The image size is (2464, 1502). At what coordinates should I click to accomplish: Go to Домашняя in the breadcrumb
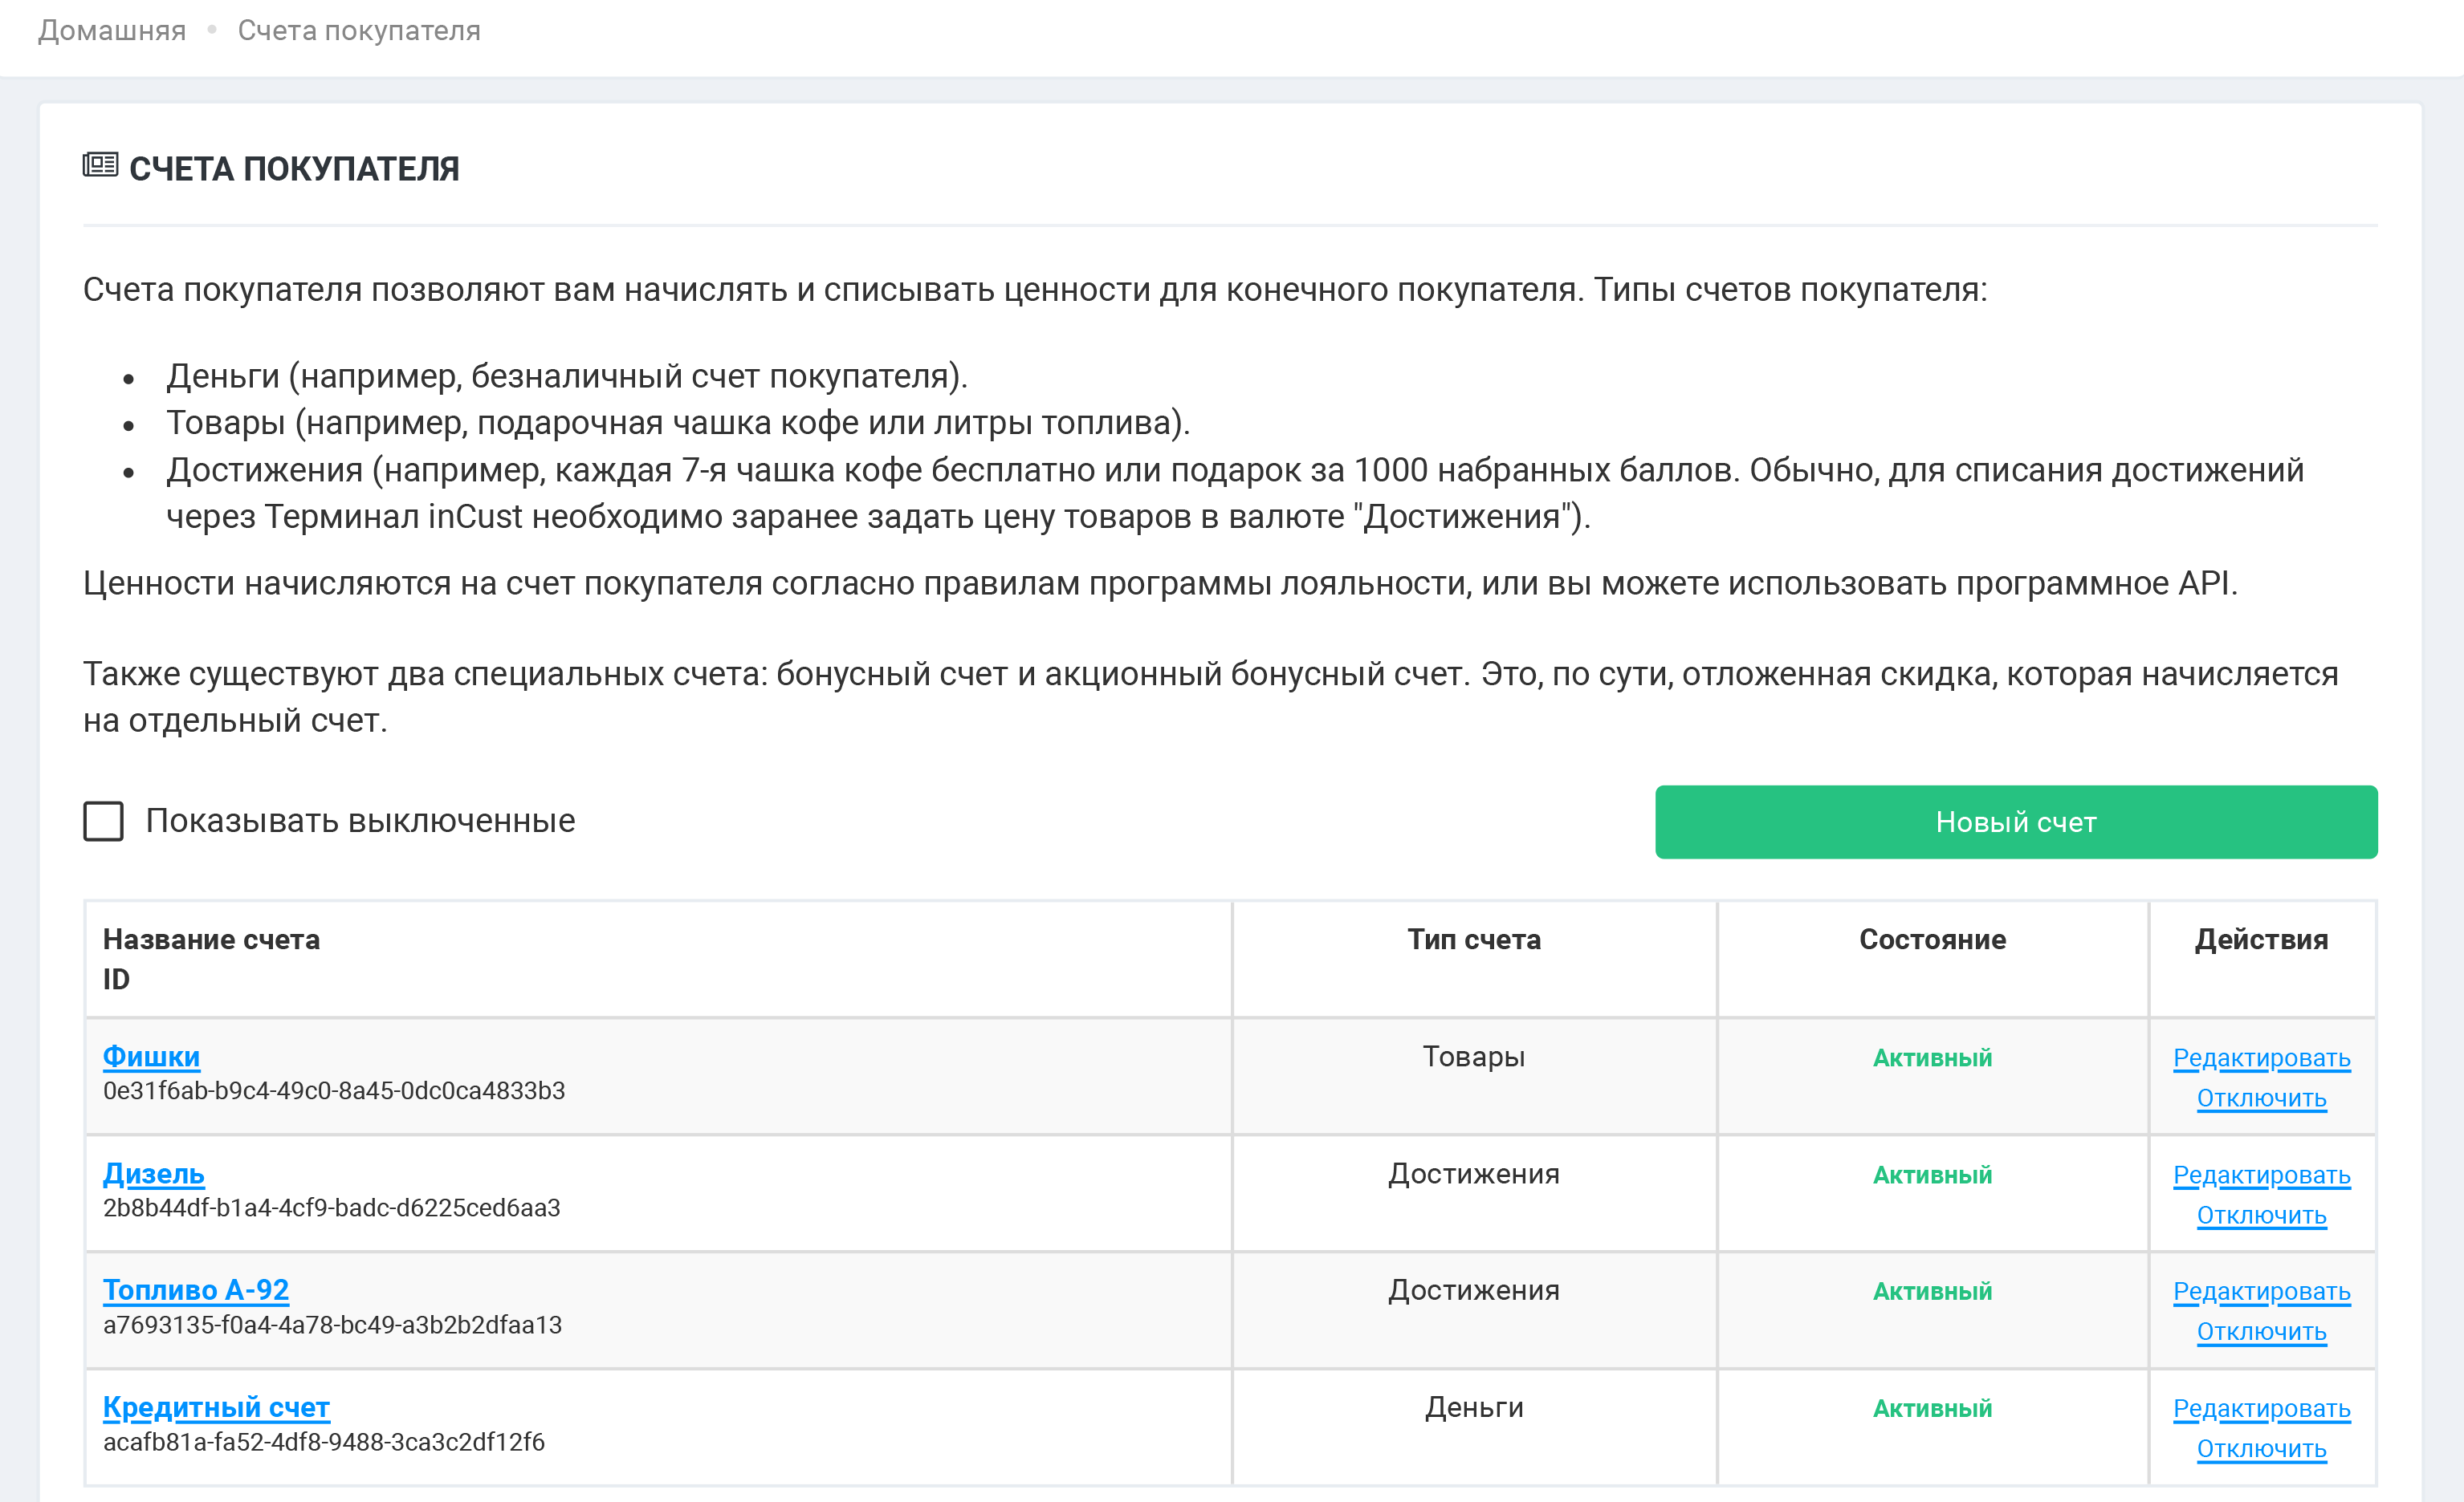[x=112, y=31]
